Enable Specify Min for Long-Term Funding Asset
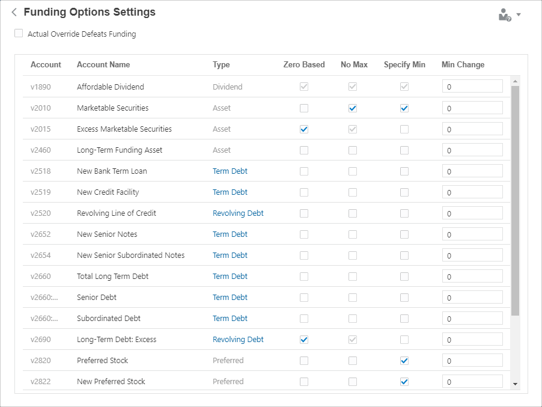This screenshot has height=407, width=542. tap(404, 150)
